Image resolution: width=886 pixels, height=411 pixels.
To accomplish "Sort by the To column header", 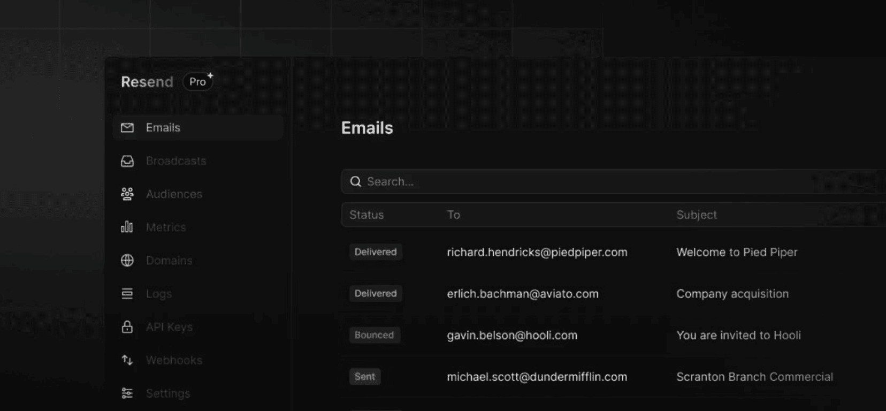I will 453,215.
